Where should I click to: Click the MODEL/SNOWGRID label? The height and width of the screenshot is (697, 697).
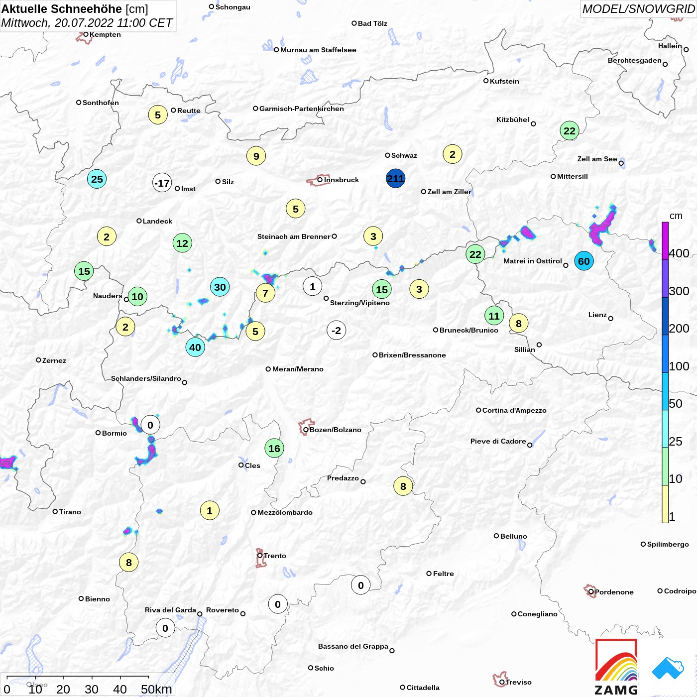coord(639,9)
